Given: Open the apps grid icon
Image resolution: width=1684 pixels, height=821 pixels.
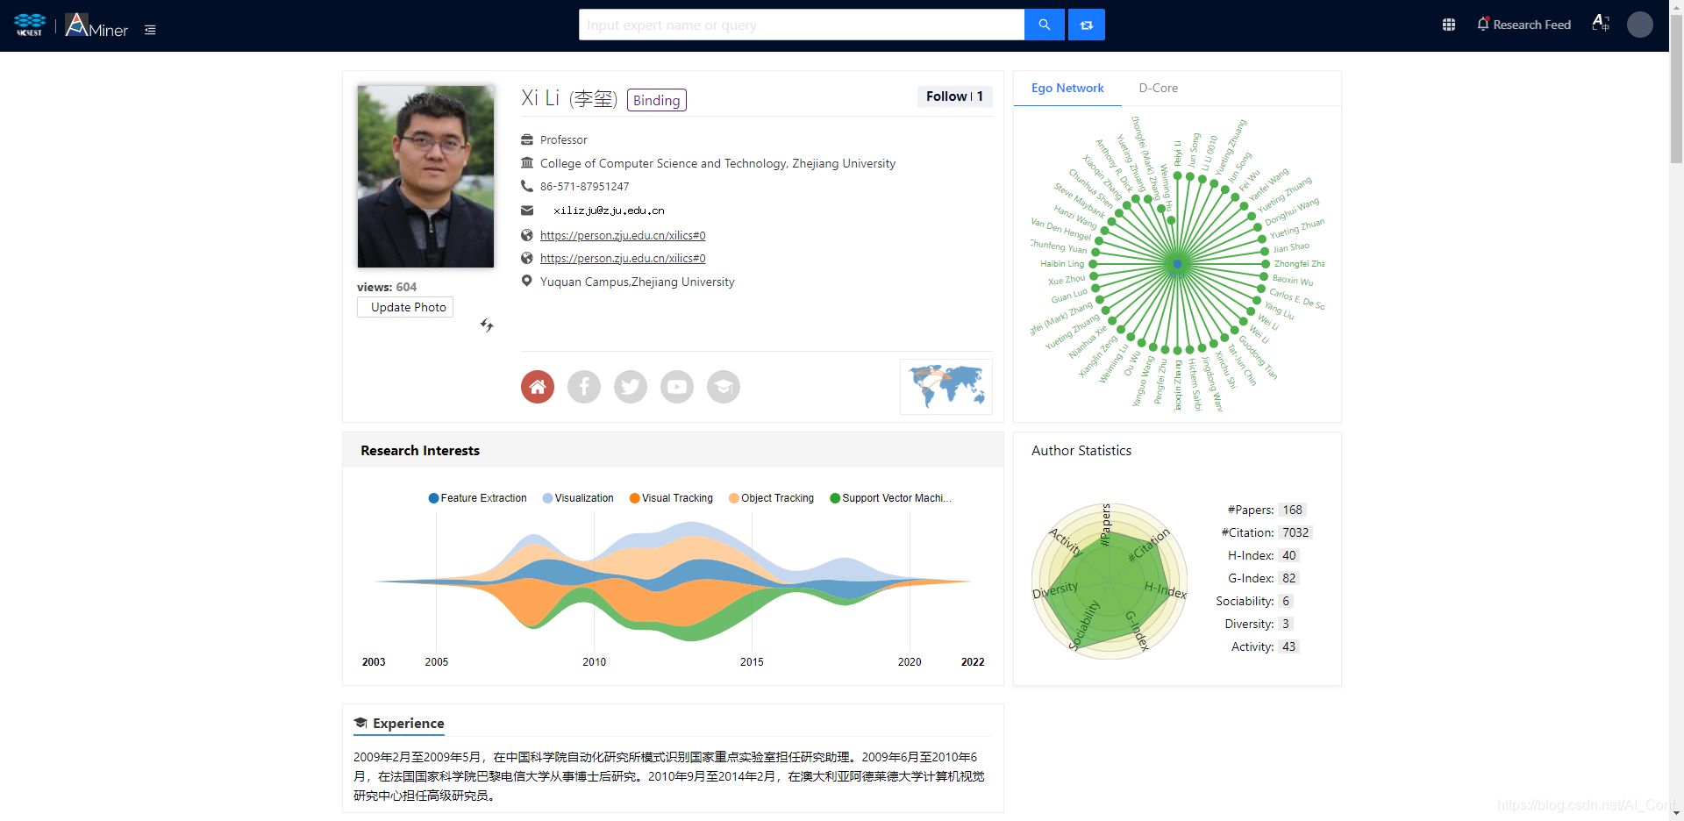Looking at the screenshot, I should point(1448,25).
